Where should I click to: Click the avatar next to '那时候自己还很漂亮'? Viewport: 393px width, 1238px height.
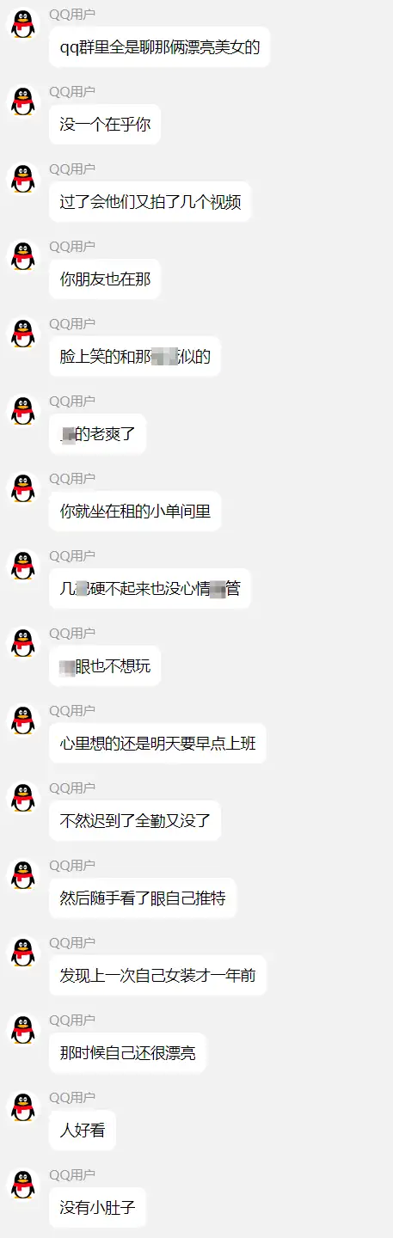point(23,1030)
